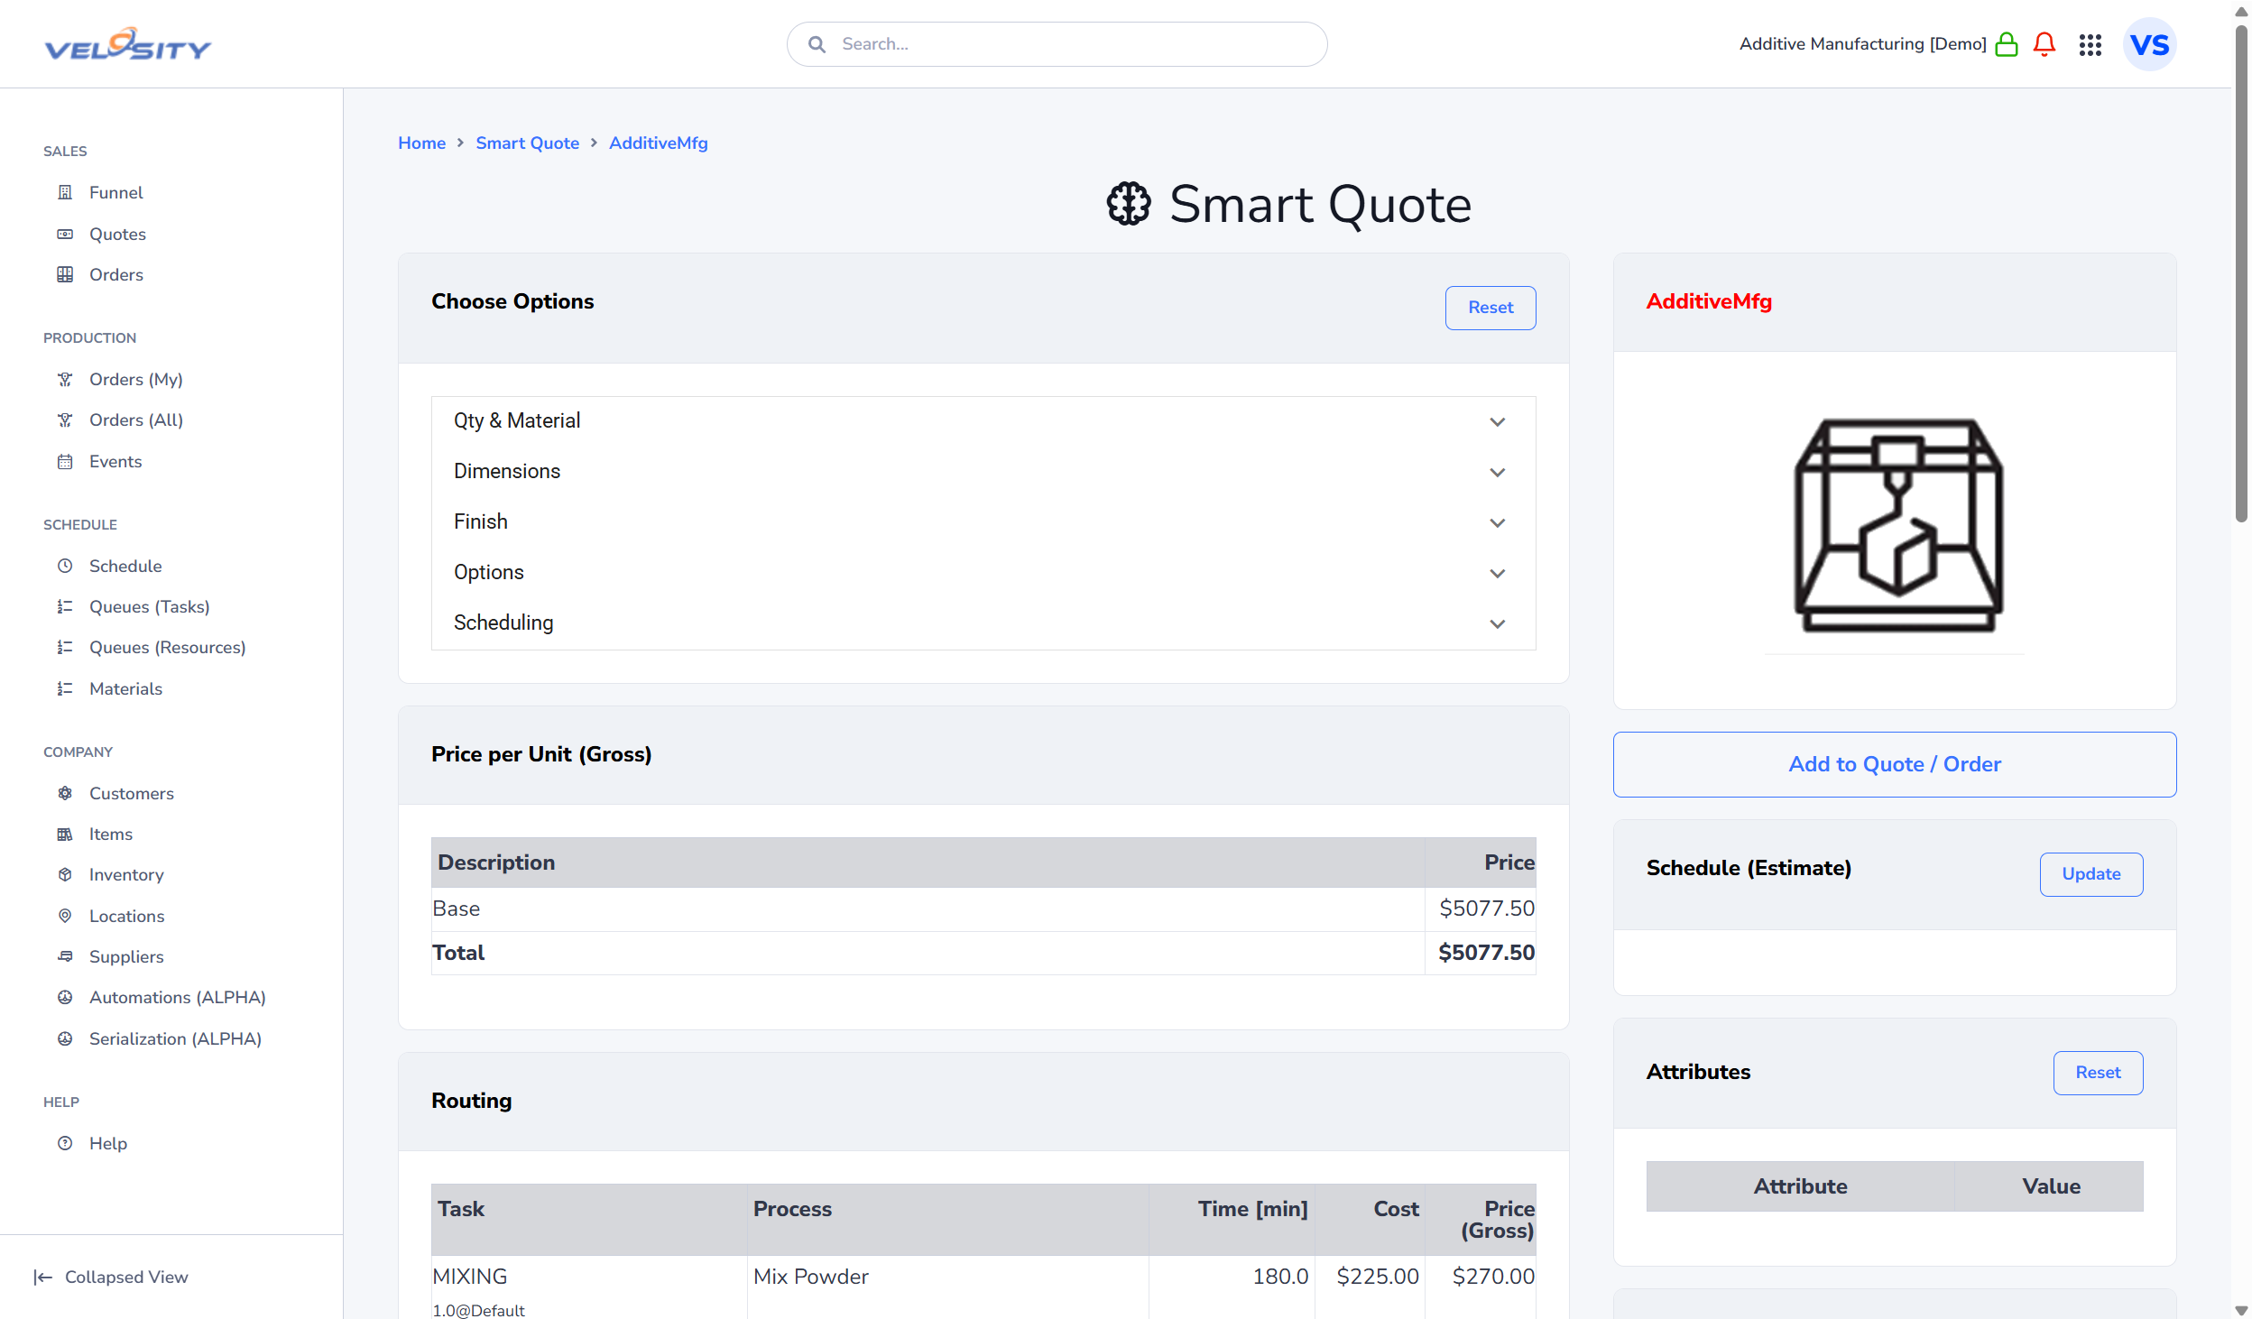Click the Customers icon
This screenshot has height=1319, width=2252.
coord(65,793)
